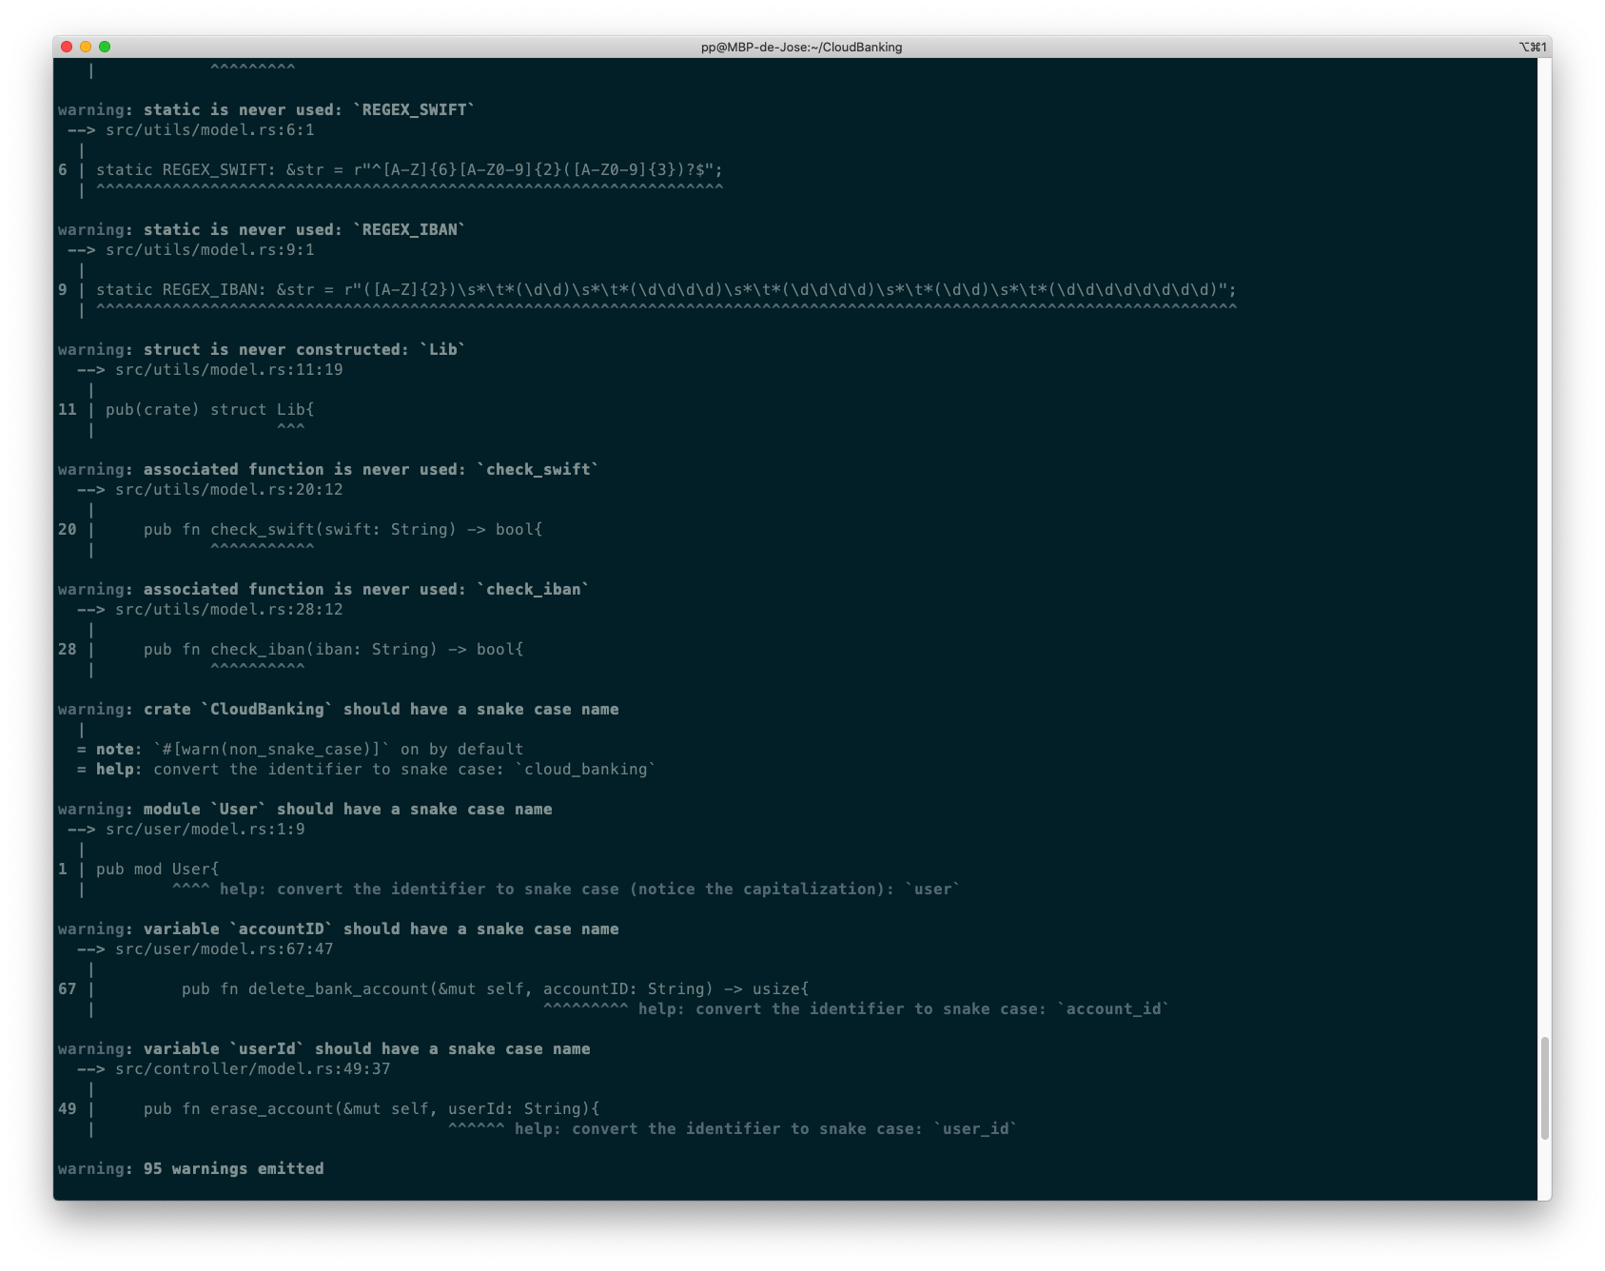Click 'struct is never constructed: `Lib`'
The width and height of the screenshot is (1605, 1271).
(x=304, y=350)
